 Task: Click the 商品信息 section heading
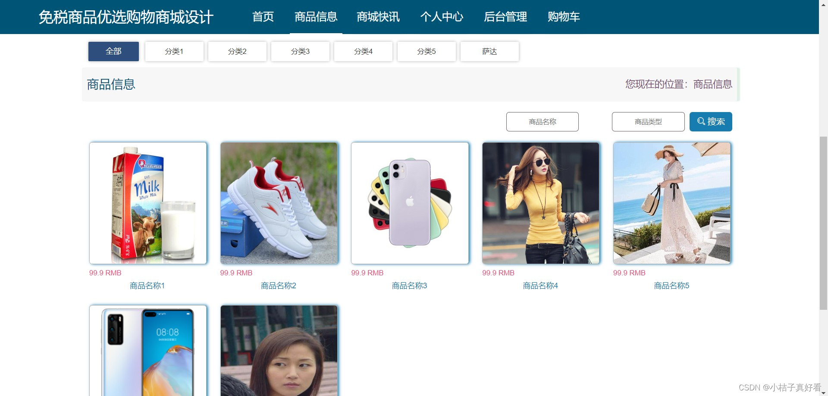click(x=111, y=84)
